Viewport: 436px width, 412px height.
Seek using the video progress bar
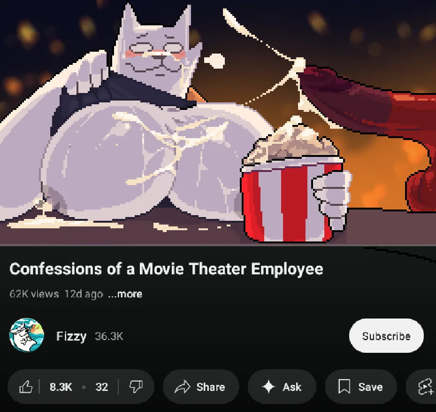(x=218, y=245)
